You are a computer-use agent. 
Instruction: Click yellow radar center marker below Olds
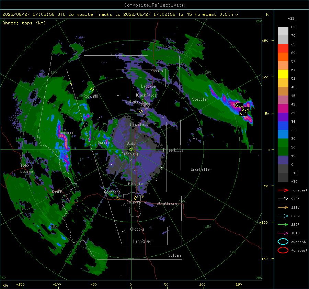click(x=131, y=149)
